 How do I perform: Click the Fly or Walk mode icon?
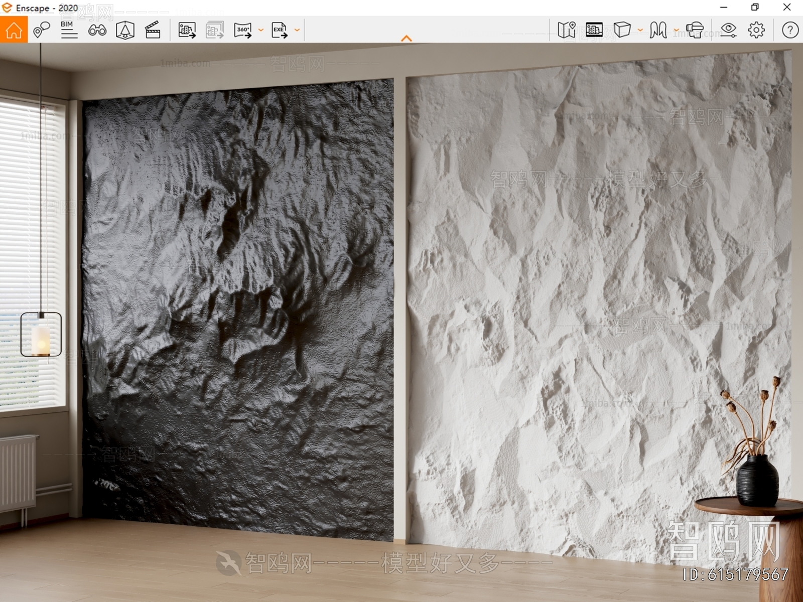(658, 30)
